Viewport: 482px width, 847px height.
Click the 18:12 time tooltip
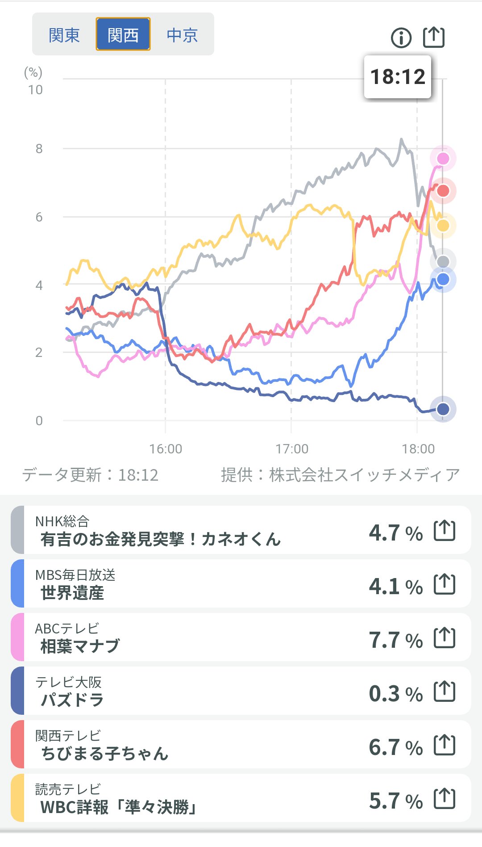point(398,77)
